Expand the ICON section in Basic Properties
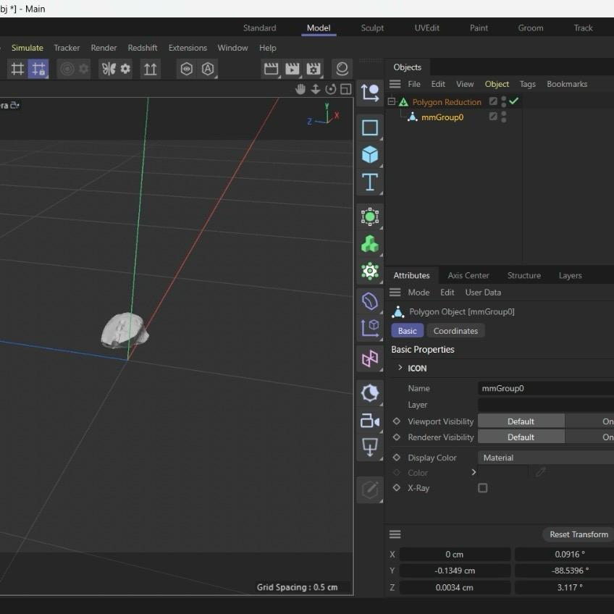This screenshot has height=614, width=614. point(400,368)
